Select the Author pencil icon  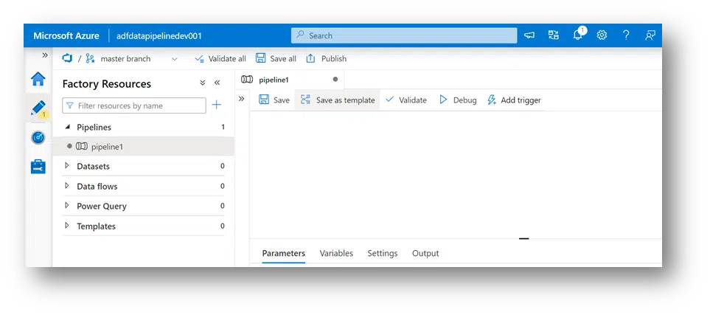tap(38, 108)
